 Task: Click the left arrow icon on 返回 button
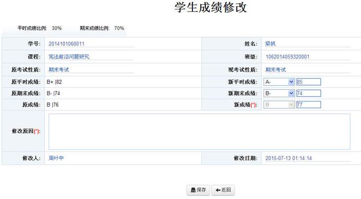point(218,190)
